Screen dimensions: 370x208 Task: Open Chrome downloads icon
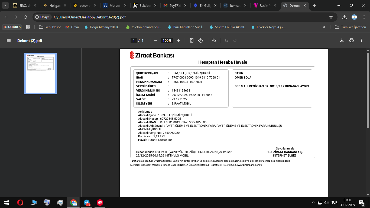345,17
